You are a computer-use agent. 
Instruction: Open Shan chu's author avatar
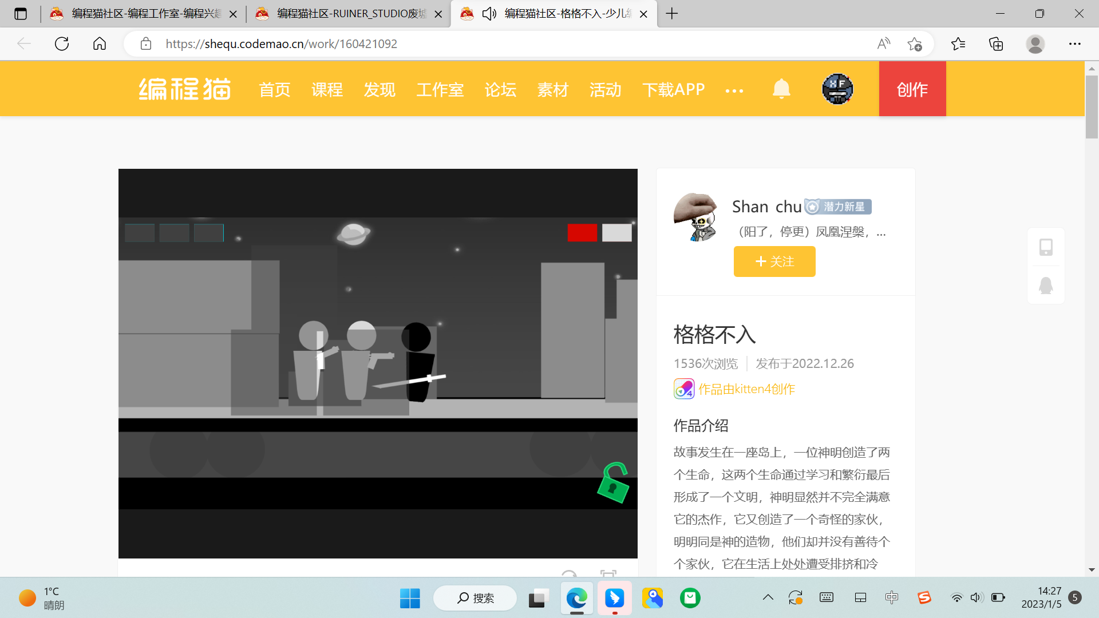tap(696, 217)
